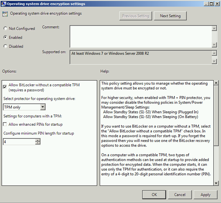Click 'Select protector for operating system drive:' label
221x203 pixels.
pyautogui.click(x=39, y=99)
